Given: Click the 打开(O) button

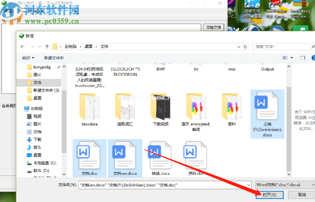Looking at the screenshot, I should click(269, 195).
